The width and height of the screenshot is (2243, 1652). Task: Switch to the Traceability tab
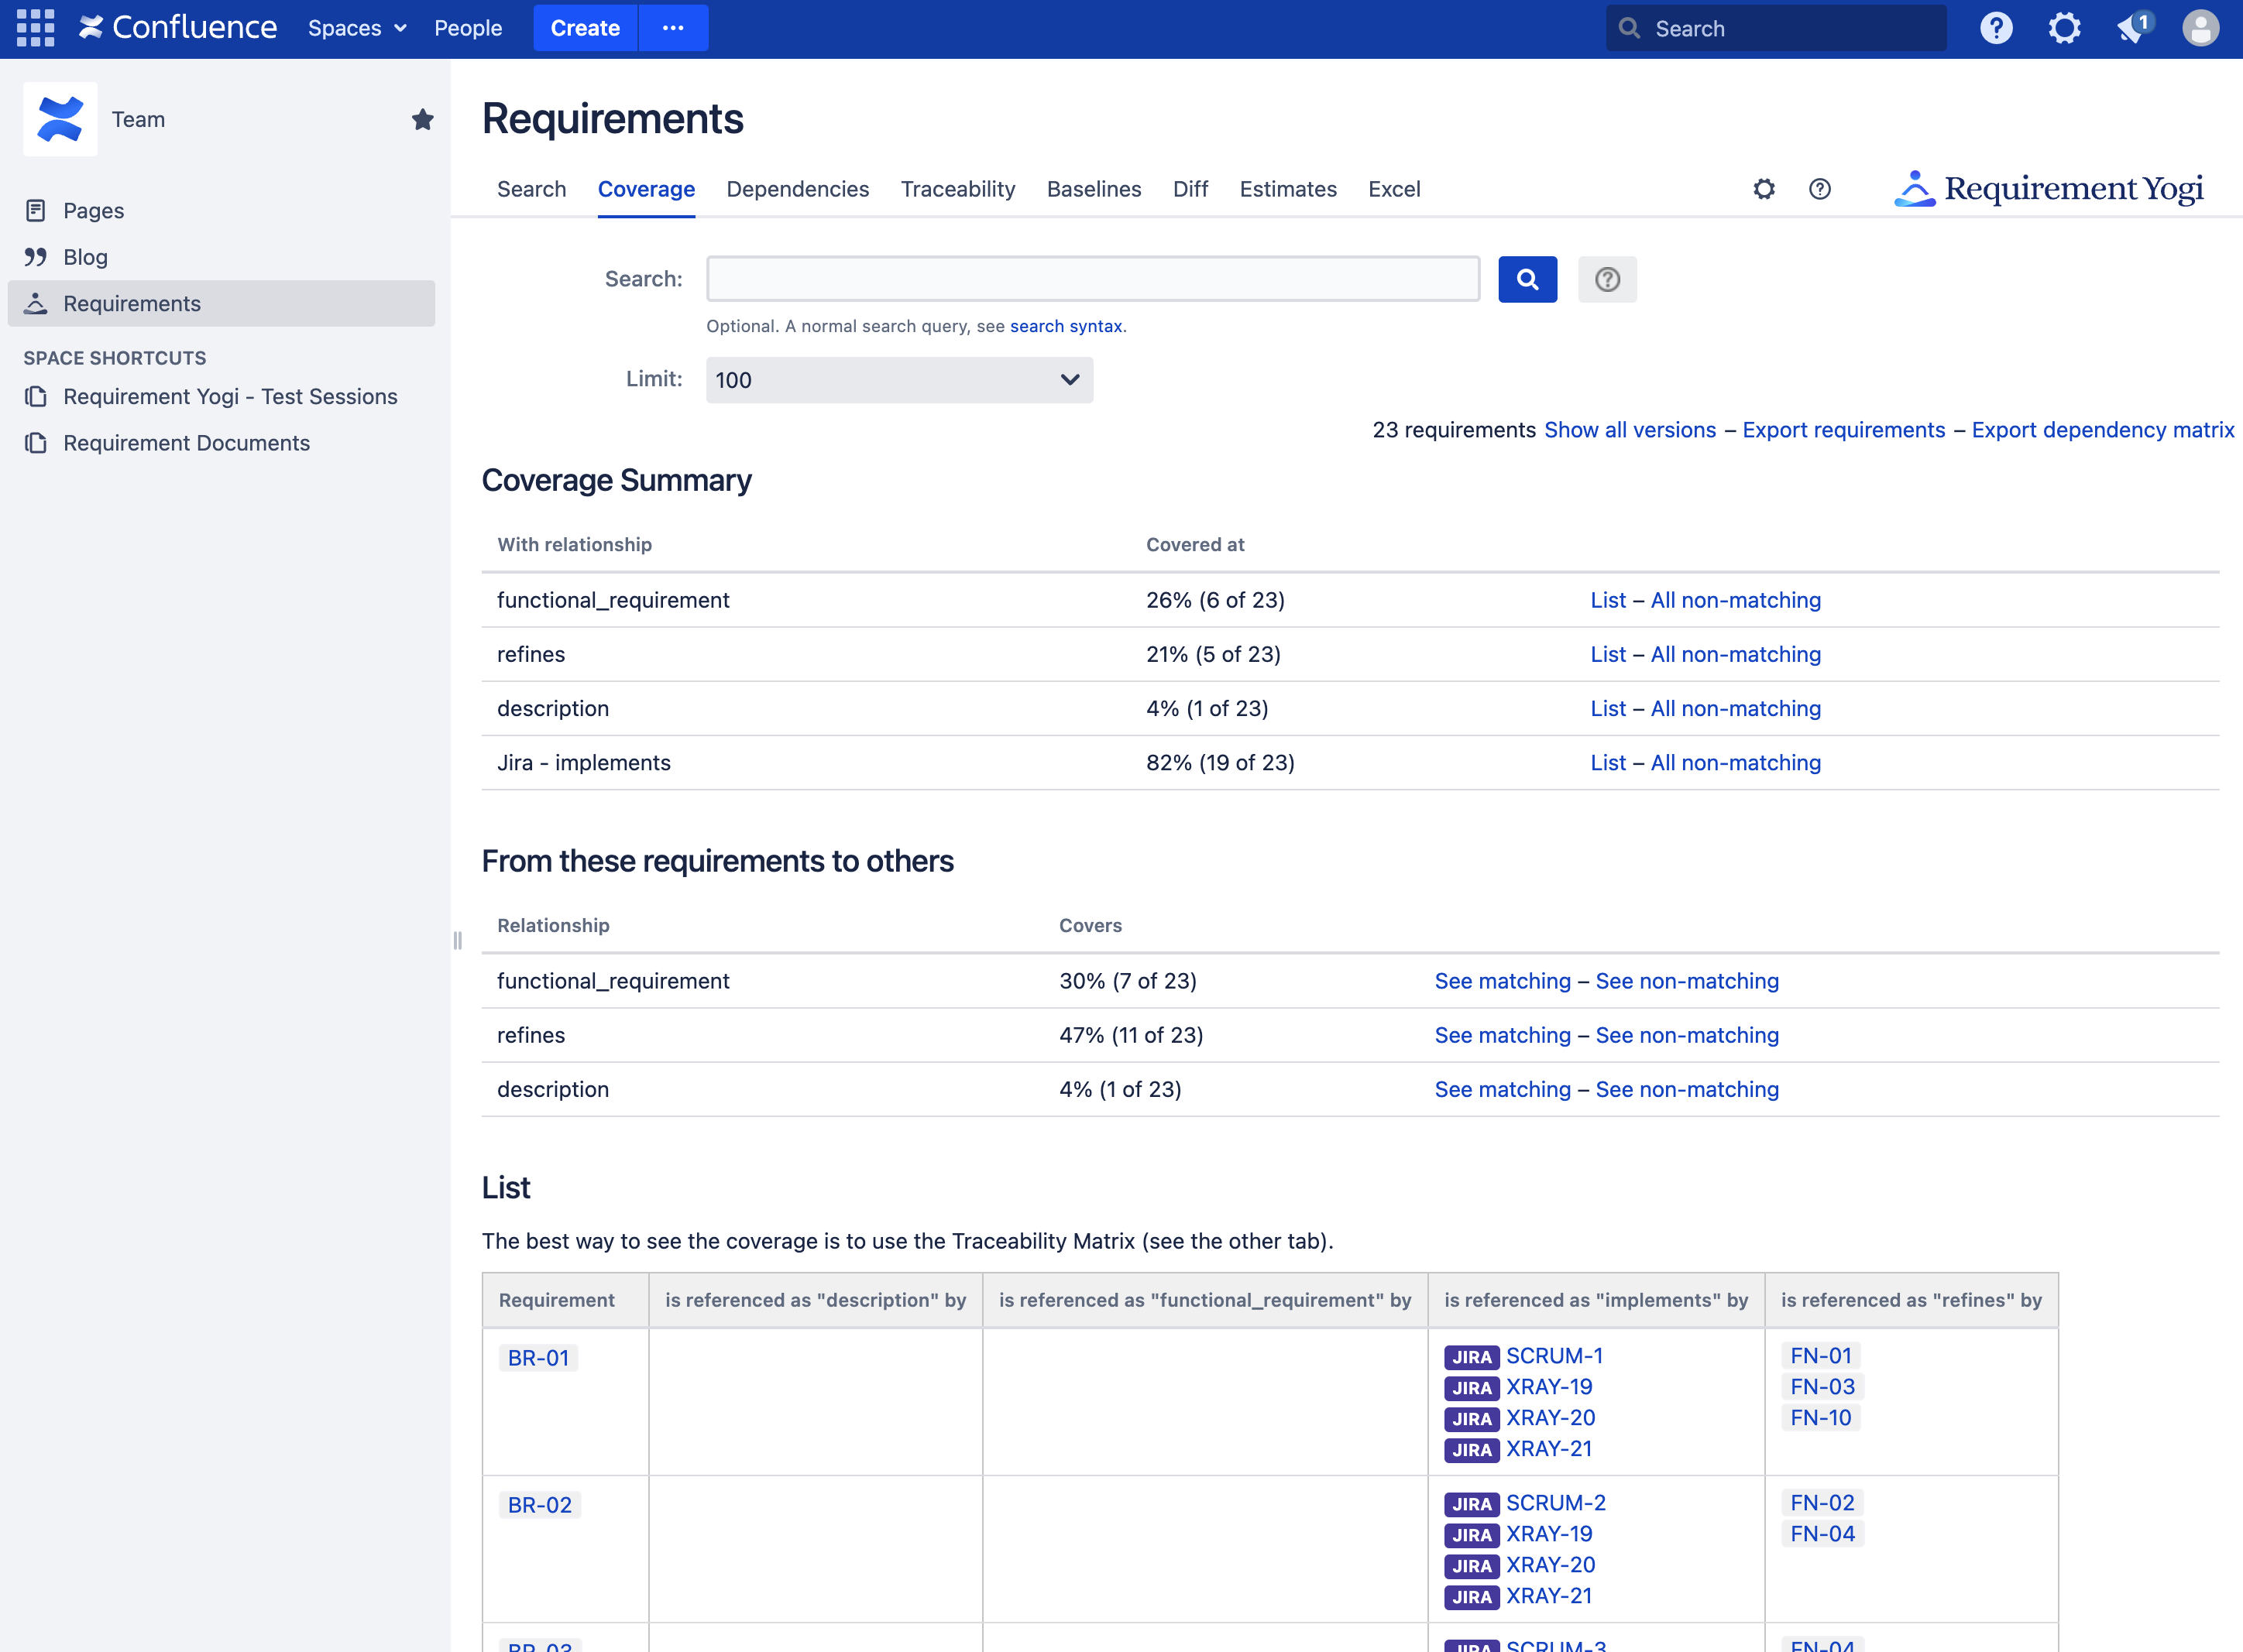(x=957, y=189)
